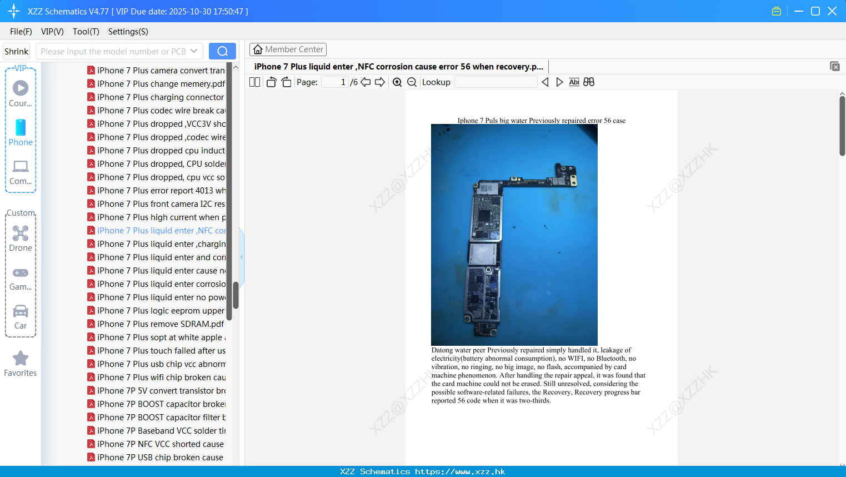This screenshot has height=477, width=846.
Task: Open iPhone 7 Plus usb chip vcc file
Action: tap(156, 364)
